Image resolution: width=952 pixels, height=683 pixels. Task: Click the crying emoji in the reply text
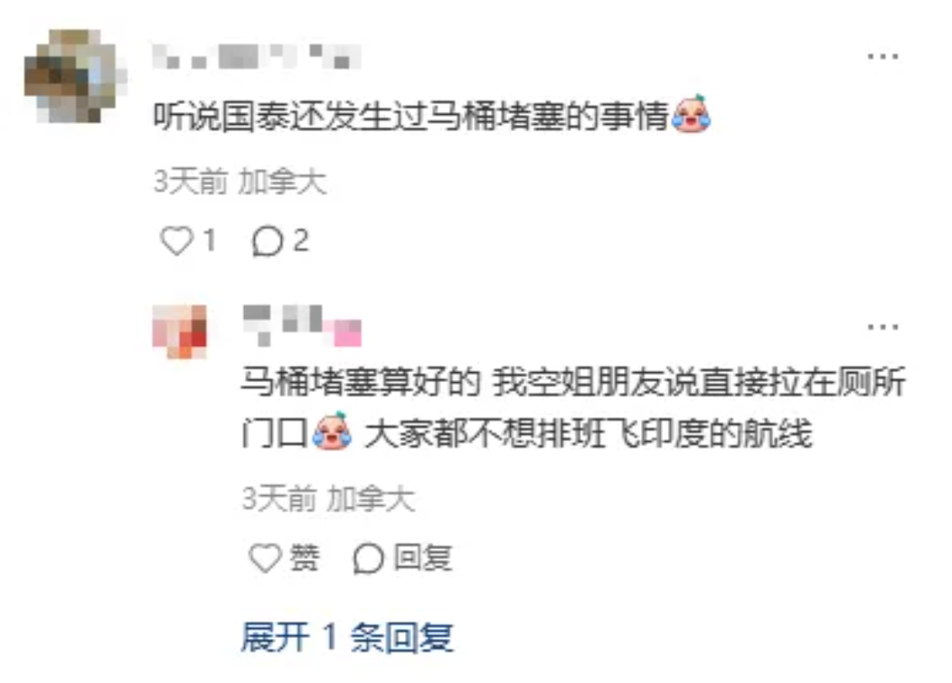click(x=332, y=431)
